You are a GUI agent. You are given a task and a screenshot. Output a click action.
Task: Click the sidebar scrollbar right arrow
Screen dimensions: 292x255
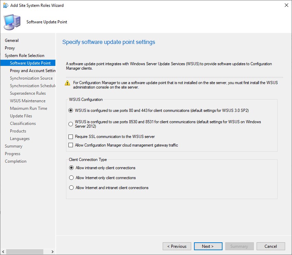(53, 252)
